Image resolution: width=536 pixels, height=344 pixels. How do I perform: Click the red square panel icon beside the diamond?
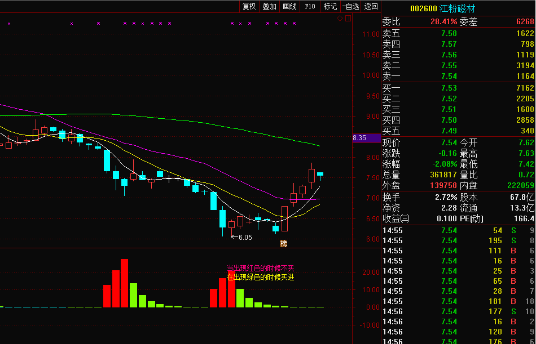click(x=348, y=18)
